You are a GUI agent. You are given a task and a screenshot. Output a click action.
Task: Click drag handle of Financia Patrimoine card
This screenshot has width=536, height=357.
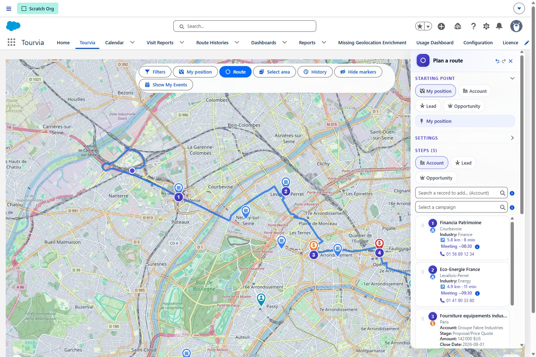click(x=423, y=225)
